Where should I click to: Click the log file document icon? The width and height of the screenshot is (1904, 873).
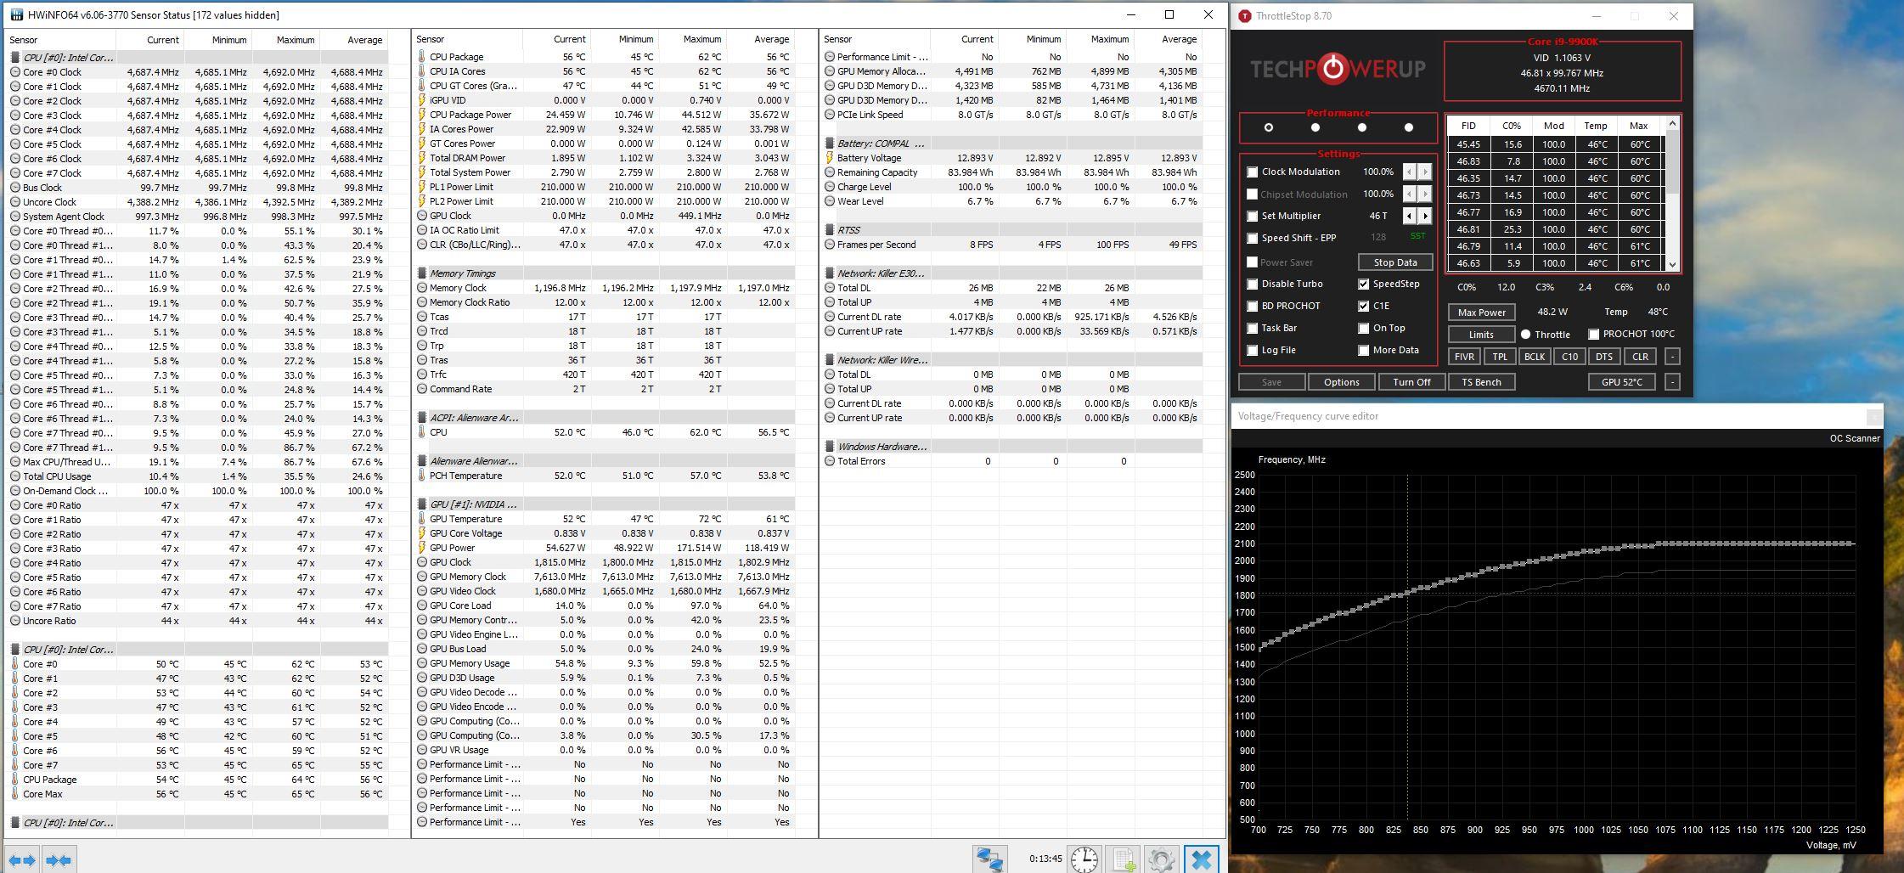(x=1124, y=859)
